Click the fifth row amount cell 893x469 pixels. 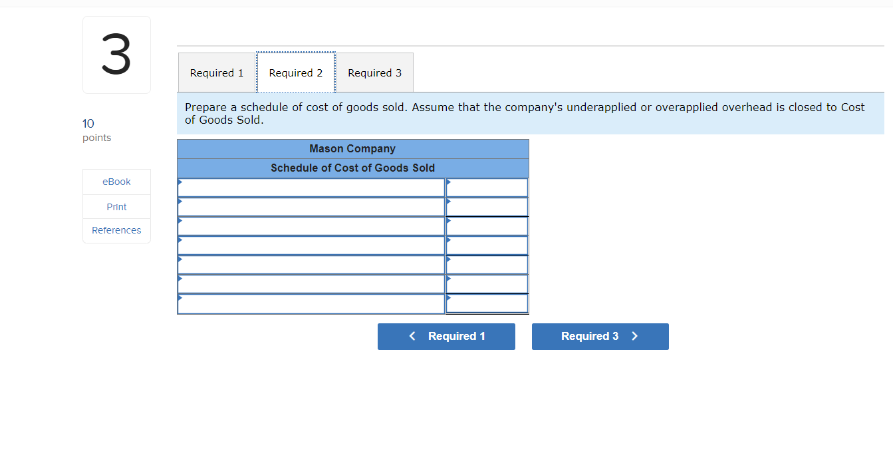487,264
